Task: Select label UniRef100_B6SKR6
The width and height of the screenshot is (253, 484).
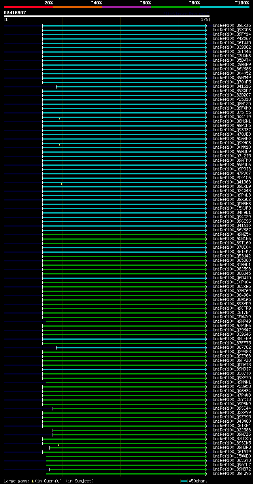Action: pos(232,286)
